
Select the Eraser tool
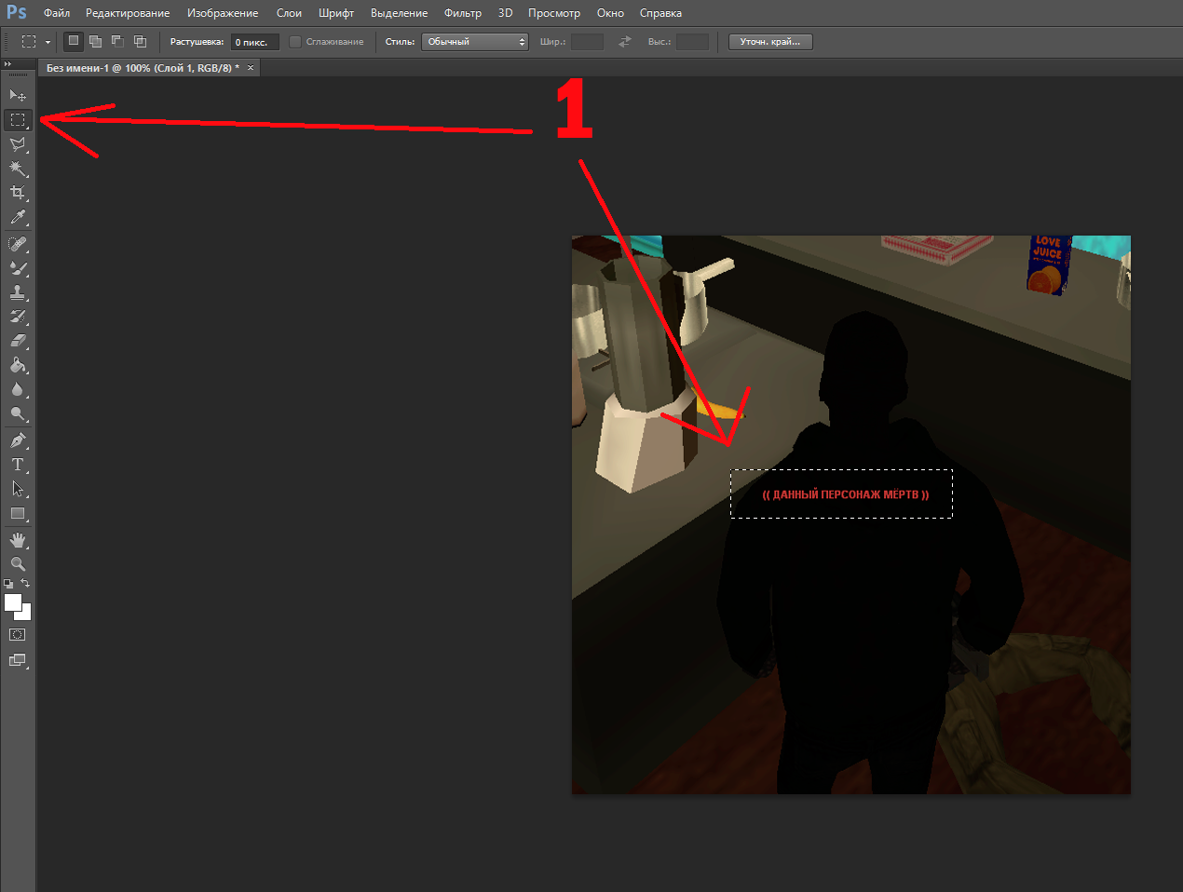tap(17, 341)
